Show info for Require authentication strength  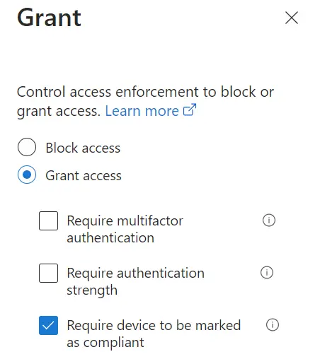267,273
